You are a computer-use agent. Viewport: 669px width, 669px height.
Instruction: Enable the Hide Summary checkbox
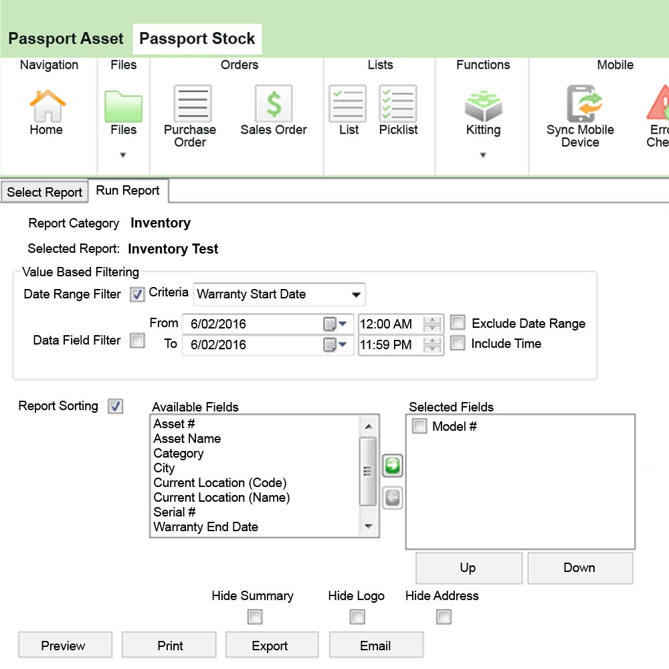pyautogui.click(x=255, y=617)
